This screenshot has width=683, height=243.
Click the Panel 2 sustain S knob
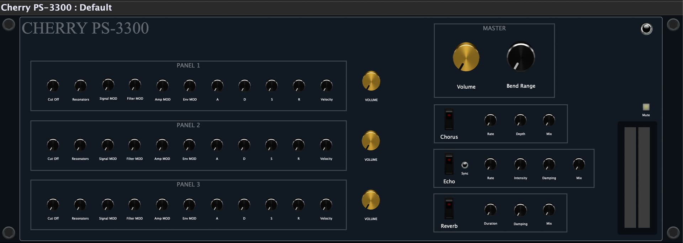coord(271,145)
